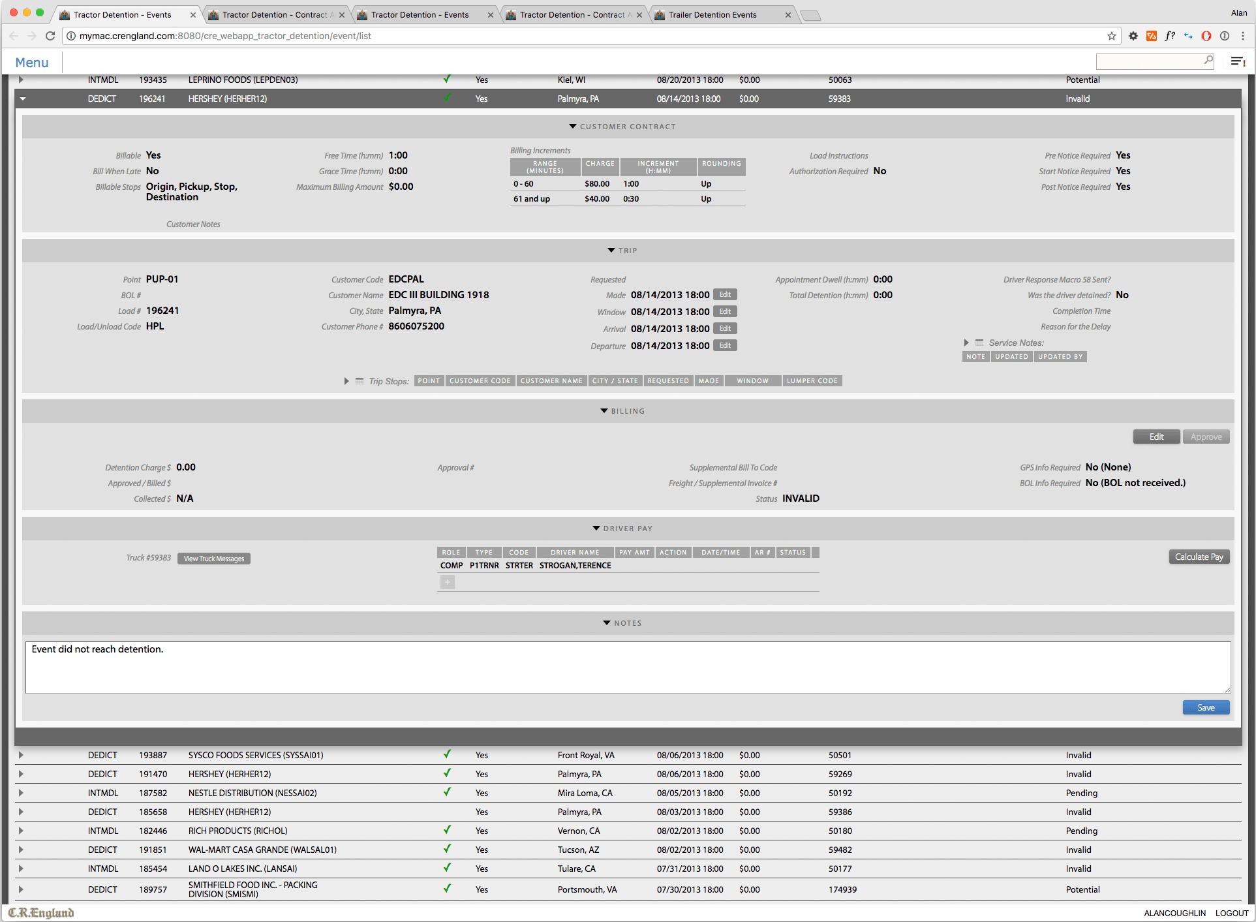Click the ALANCOUGHLIN user link
The width and height of the screenshot is (1256, 922).
tap(1174, 913)
